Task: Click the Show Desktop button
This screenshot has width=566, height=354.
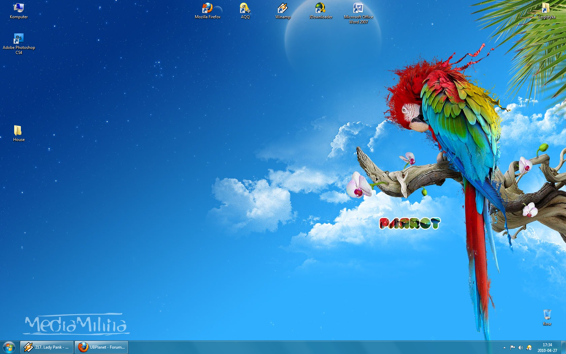Action: point(563,348)
